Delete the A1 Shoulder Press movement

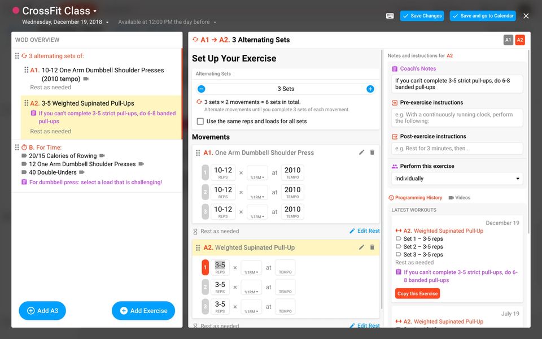[x=372, y=152]
